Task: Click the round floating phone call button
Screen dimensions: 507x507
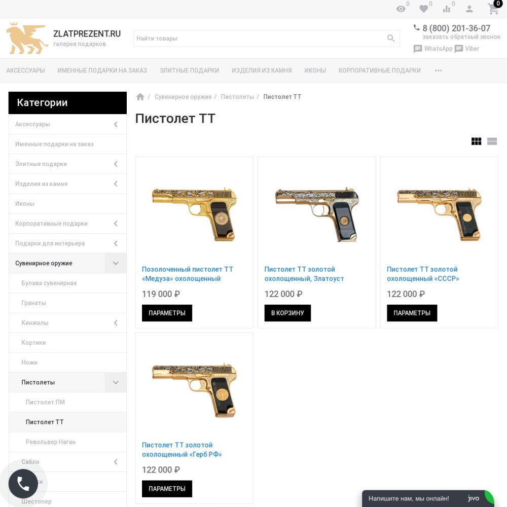Action: point(23,484)
